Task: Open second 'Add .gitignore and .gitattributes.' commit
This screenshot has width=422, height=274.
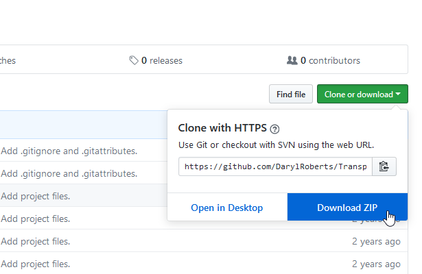Action: coord(69,173)
